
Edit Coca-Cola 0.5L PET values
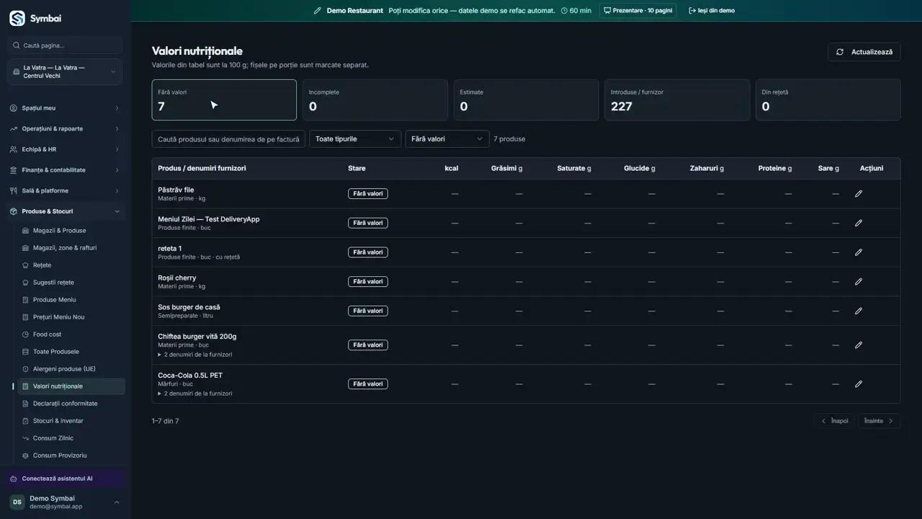[858, 384]
